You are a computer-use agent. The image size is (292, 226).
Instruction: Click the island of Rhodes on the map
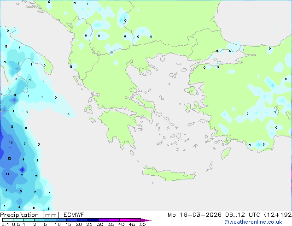tap(226, 153)
